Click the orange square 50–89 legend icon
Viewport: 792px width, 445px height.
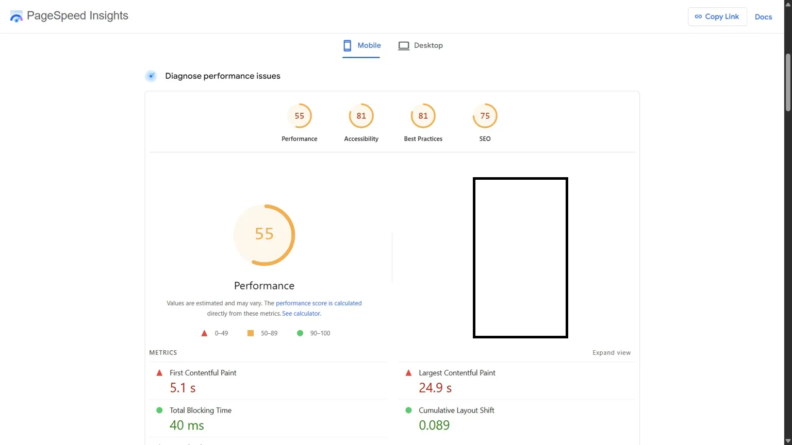pyautogui.click(x=251, y=333)
